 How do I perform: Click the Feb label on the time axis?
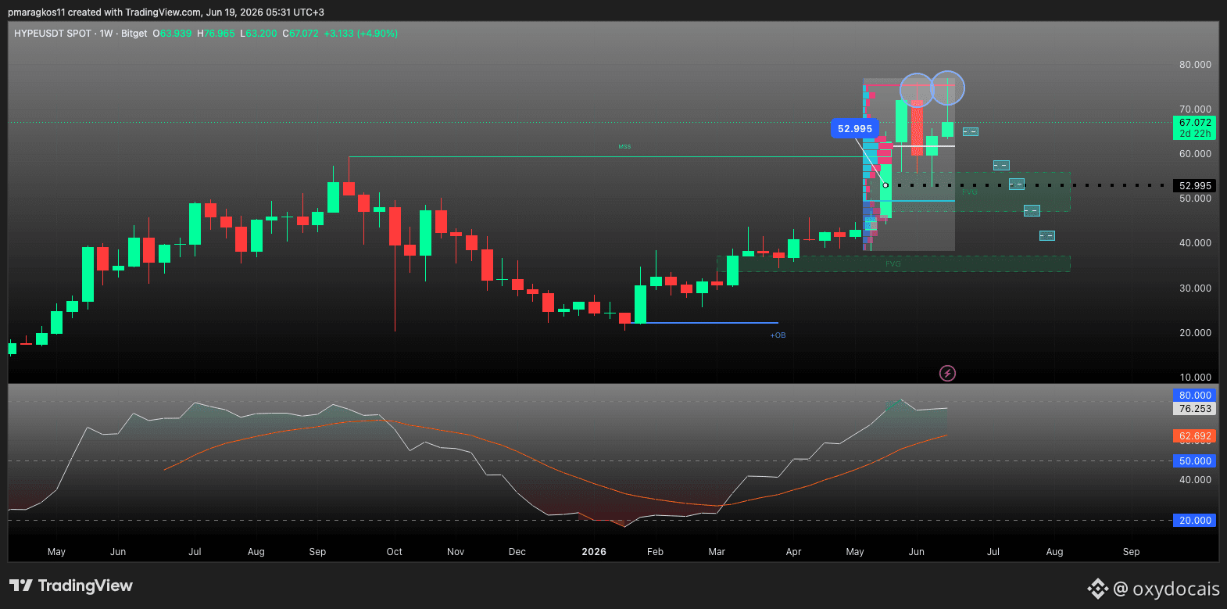(656, 552)
